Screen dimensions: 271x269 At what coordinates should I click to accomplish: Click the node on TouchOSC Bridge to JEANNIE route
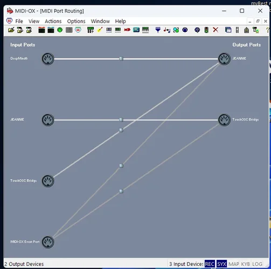point(121,130)
